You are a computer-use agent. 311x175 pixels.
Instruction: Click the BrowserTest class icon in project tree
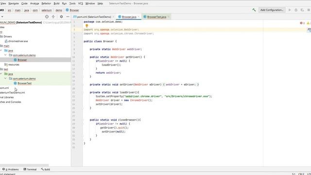[15, 83]
